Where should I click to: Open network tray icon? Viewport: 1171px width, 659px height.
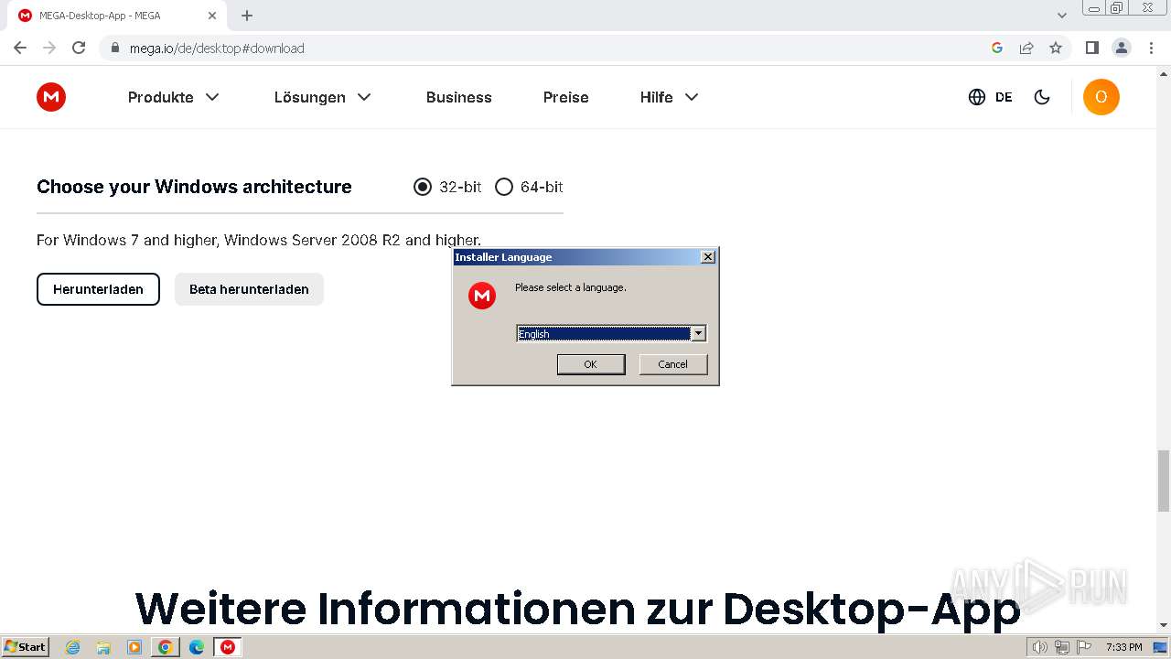point(1062,647)
